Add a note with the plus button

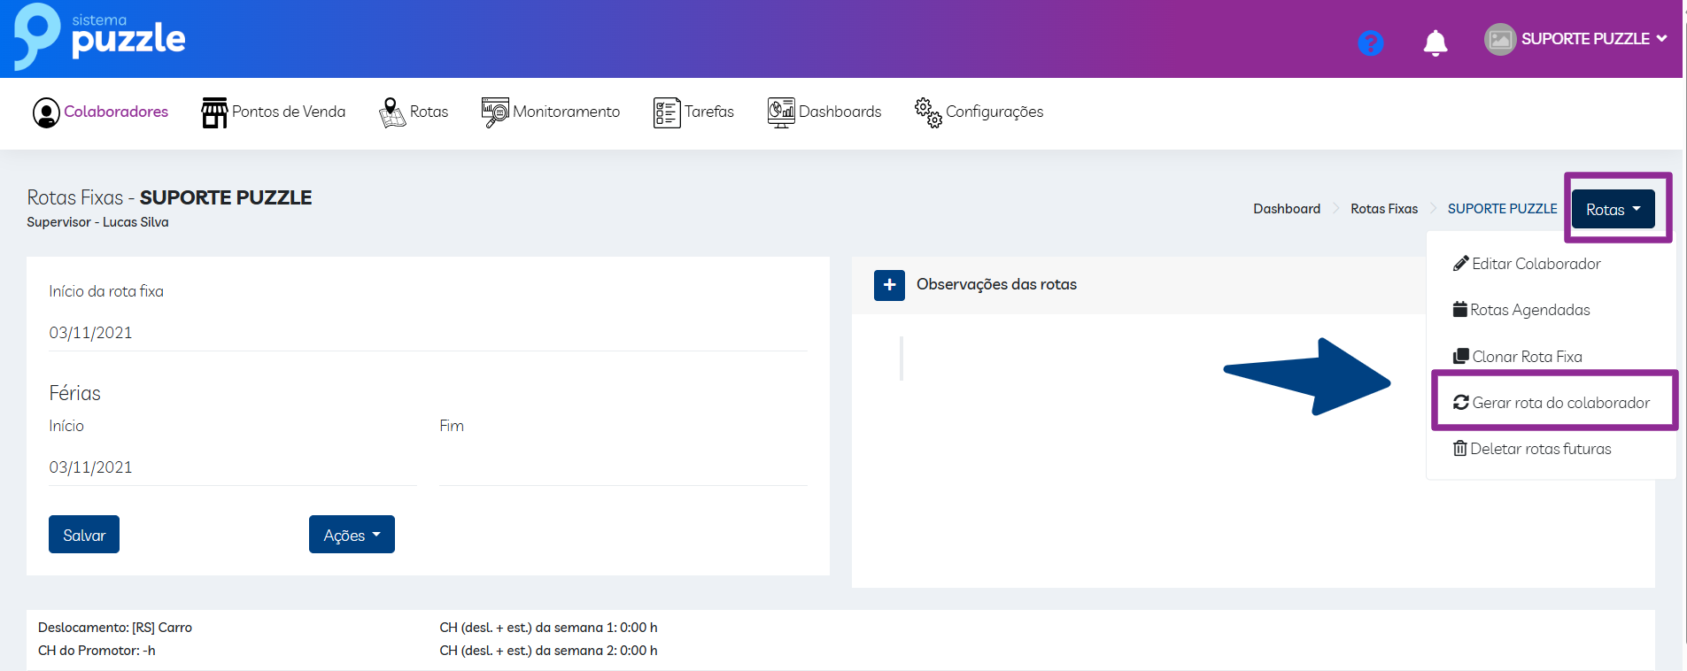[889, 285]
